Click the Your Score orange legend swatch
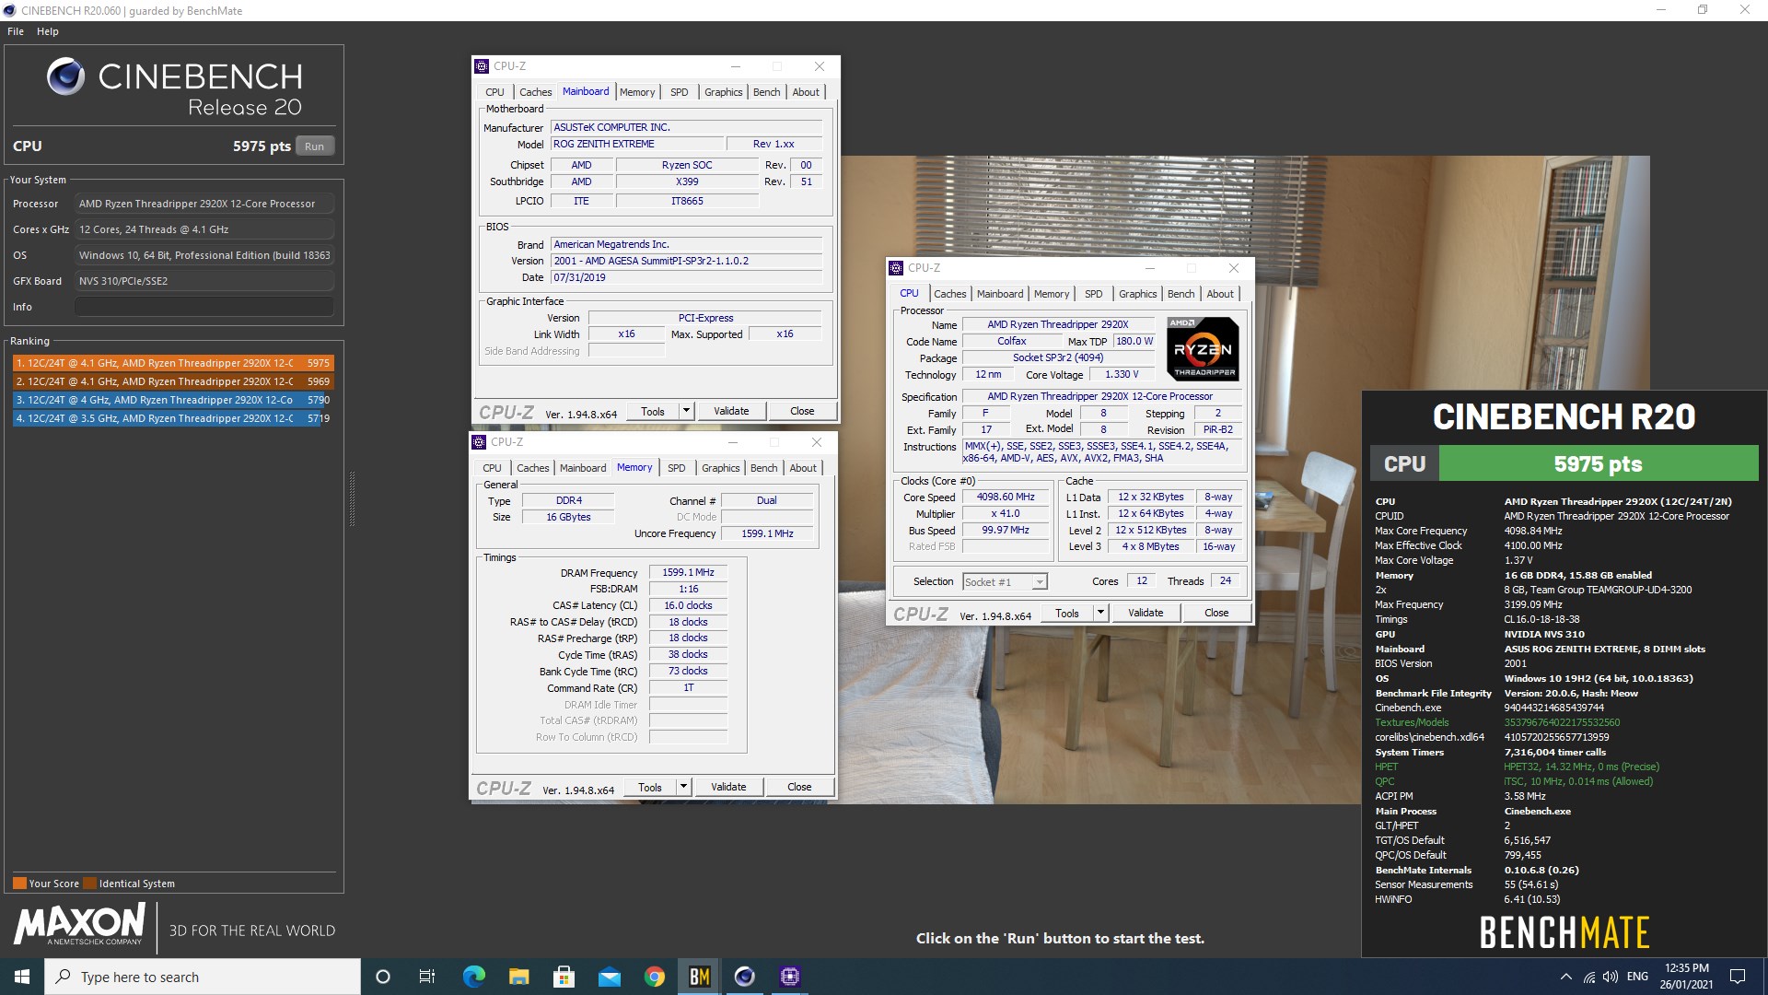Screen dimensions: 1768x995 click(x=19, y=884)
